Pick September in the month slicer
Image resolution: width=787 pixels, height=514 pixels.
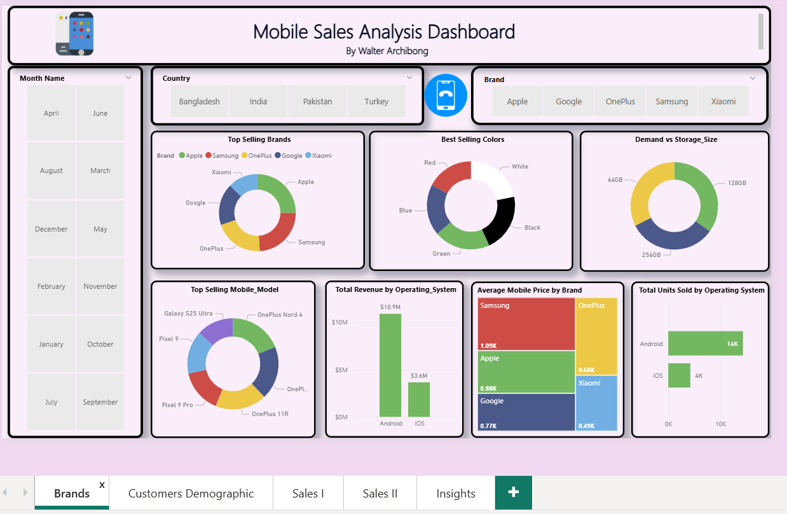100,402
